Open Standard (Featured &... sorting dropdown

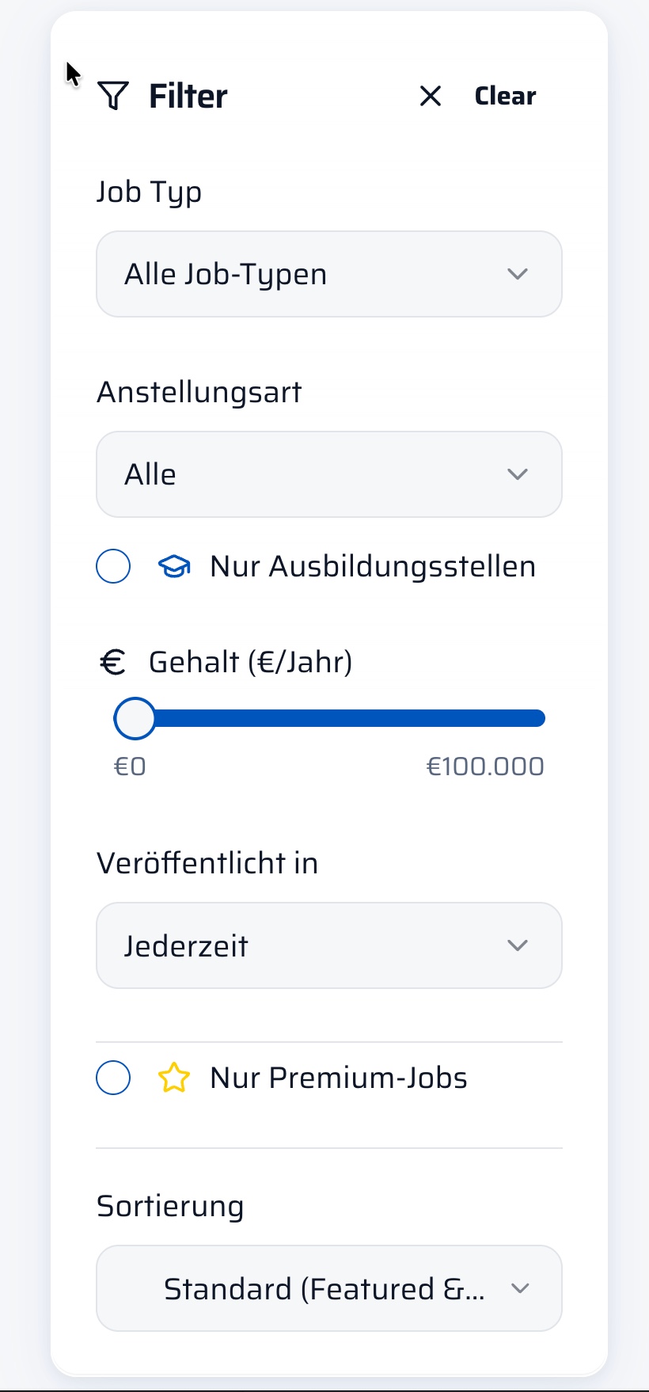click(x=329, y=1288)
